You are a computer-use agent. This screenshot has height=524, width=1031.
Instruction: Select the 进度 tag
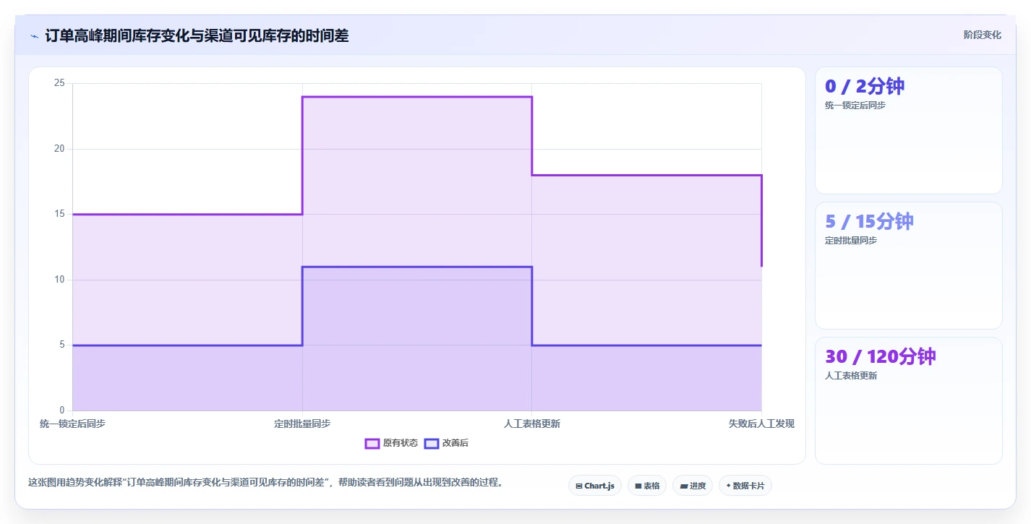coord(693,486)
